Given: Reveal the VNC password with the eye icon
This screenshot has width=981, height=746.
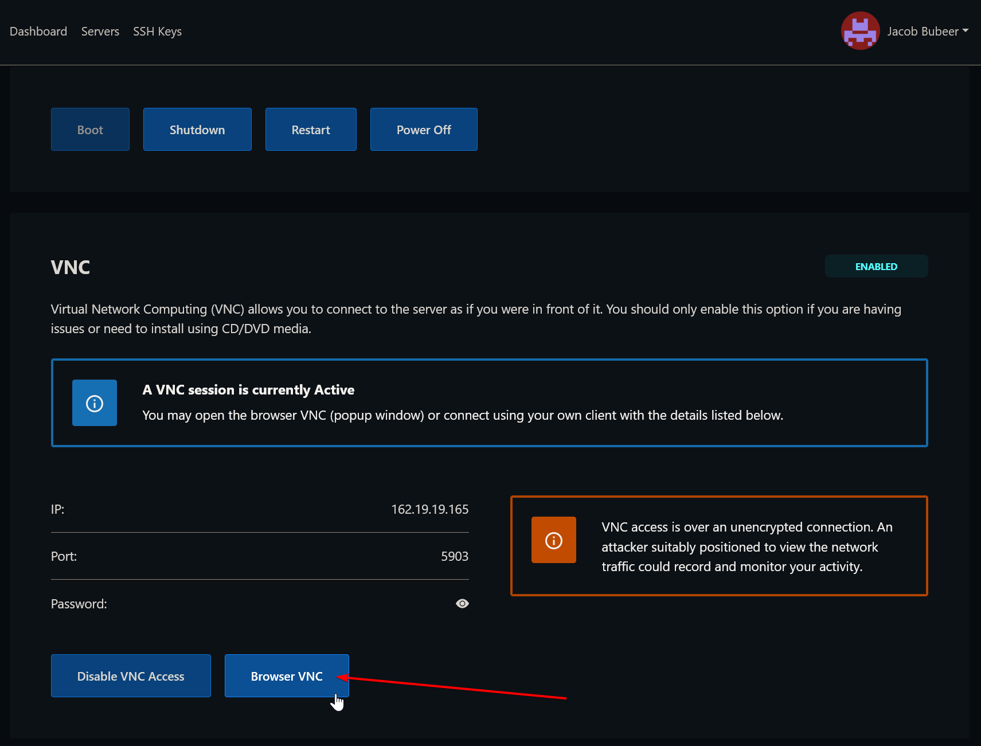Looking at the screenshot, I should pos(462,604).
